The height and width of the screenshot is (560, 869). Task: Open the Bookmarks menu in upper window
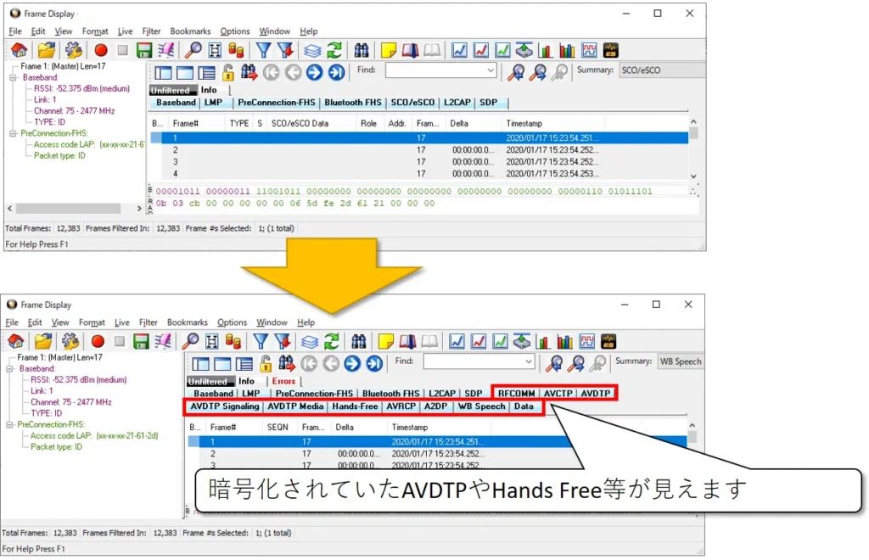click(x=190, y=31)
